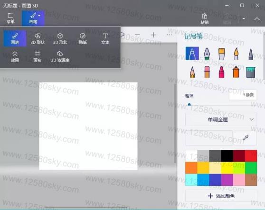Pick the light gray color swatch
The height and width of the screenshot is (210, 265).
click(203, 156)
